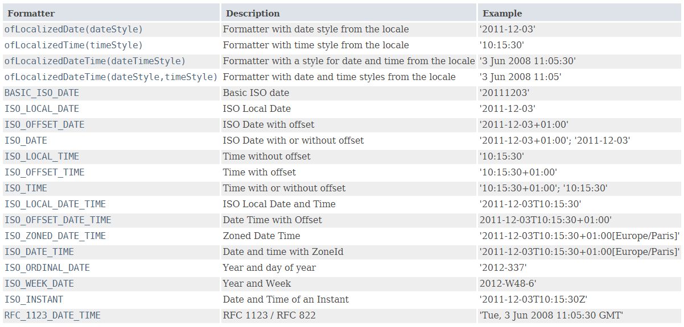
Task: Click the 'Zoned Date Time' description text
Action: (x=261, y=236)
